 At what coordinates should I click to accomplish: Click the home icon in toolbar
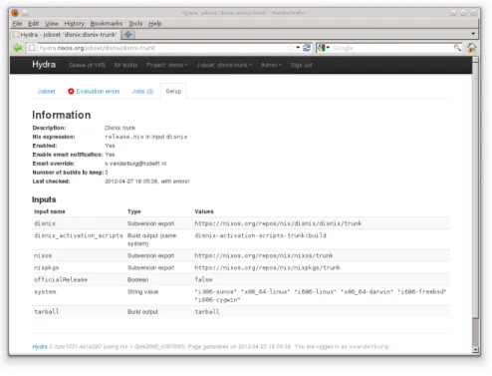point(472,48)
